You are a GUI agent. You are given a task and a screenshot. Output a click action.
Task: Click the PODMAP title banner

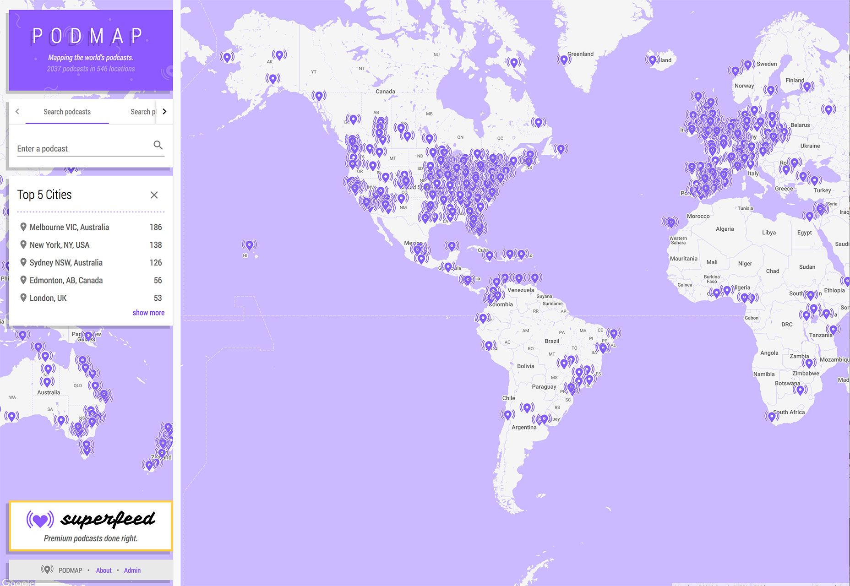[x=91, y=50]
